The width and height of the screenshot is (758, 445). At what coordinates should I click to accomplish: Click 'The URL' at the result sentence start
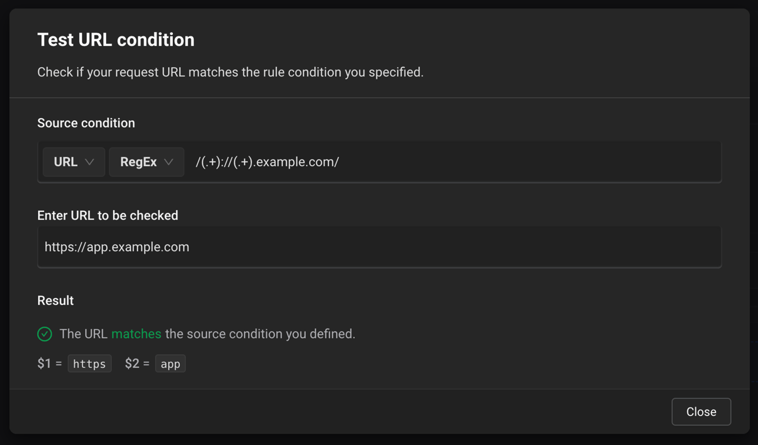(x=83, y=334)
